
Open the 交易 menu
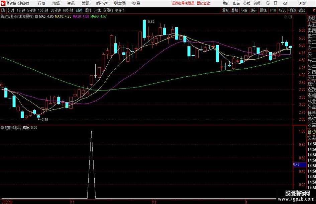[x=136, y=3]
